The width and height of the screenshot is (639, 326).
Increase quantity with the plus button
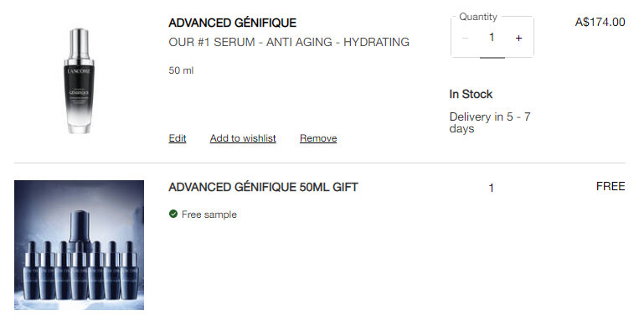(518, 38)
